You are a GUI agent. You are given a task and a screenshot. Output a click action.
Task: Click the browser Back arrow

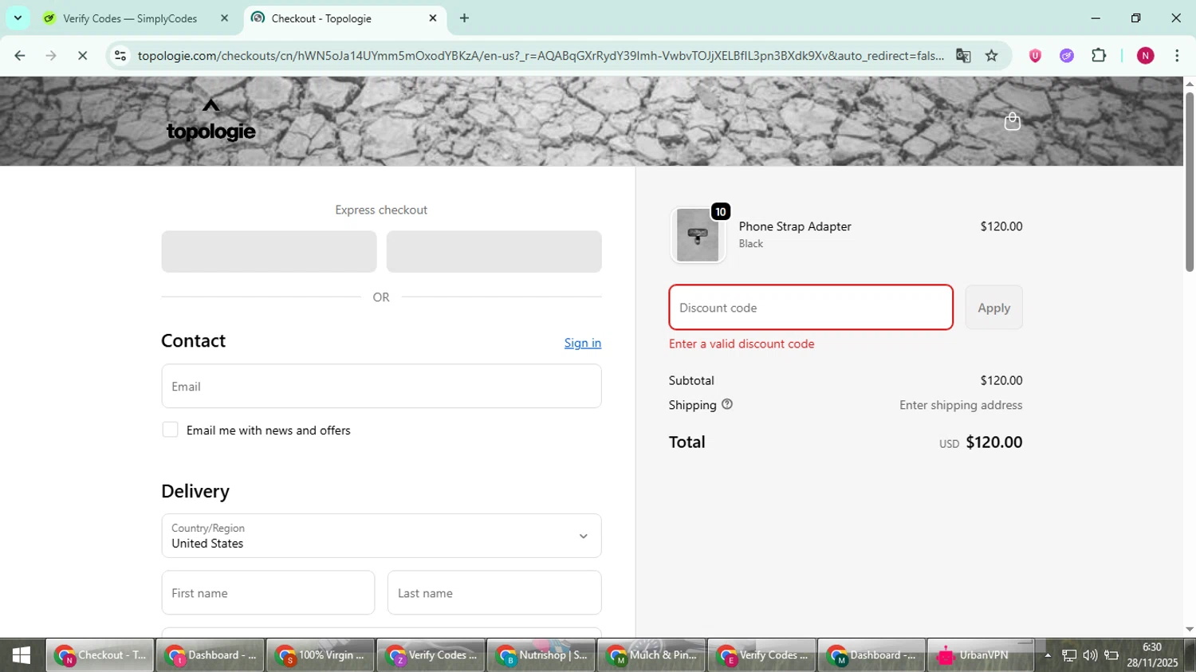pyautogui.click(x=20, y=56)
